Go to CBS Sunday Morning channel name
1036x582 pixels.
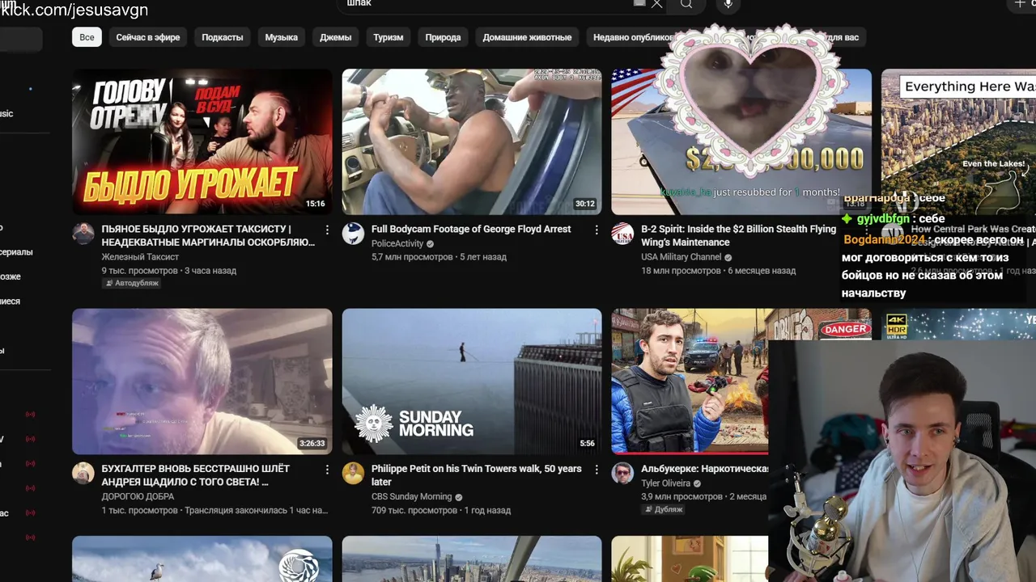coord(412,496)
